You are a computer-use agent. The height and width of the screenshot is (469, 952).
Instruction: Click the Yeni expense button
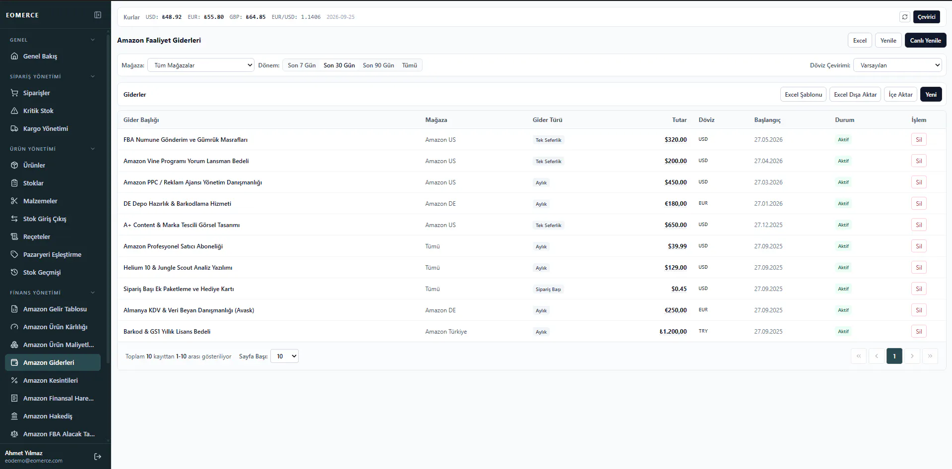[931, 94]
